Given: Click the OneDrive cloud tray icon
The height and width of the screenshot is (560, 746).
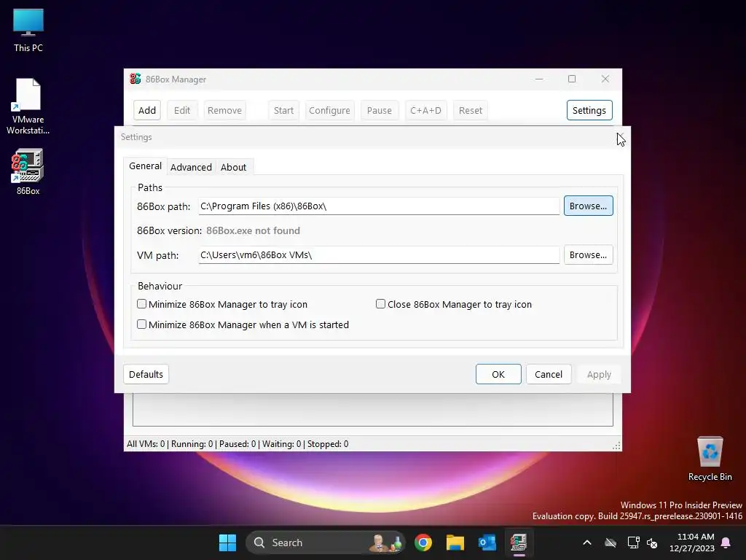Looking at the screenshot, I should (x=610, y=542).
